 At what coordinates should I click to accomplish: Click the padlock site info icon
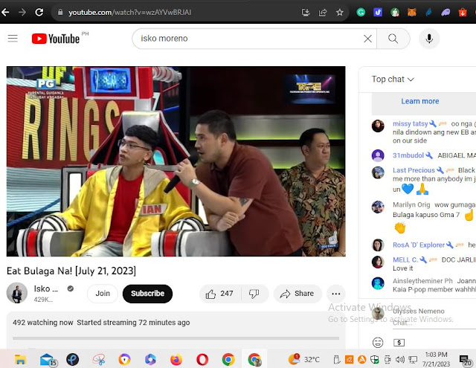pyautogui.click(x=60, y=13)
